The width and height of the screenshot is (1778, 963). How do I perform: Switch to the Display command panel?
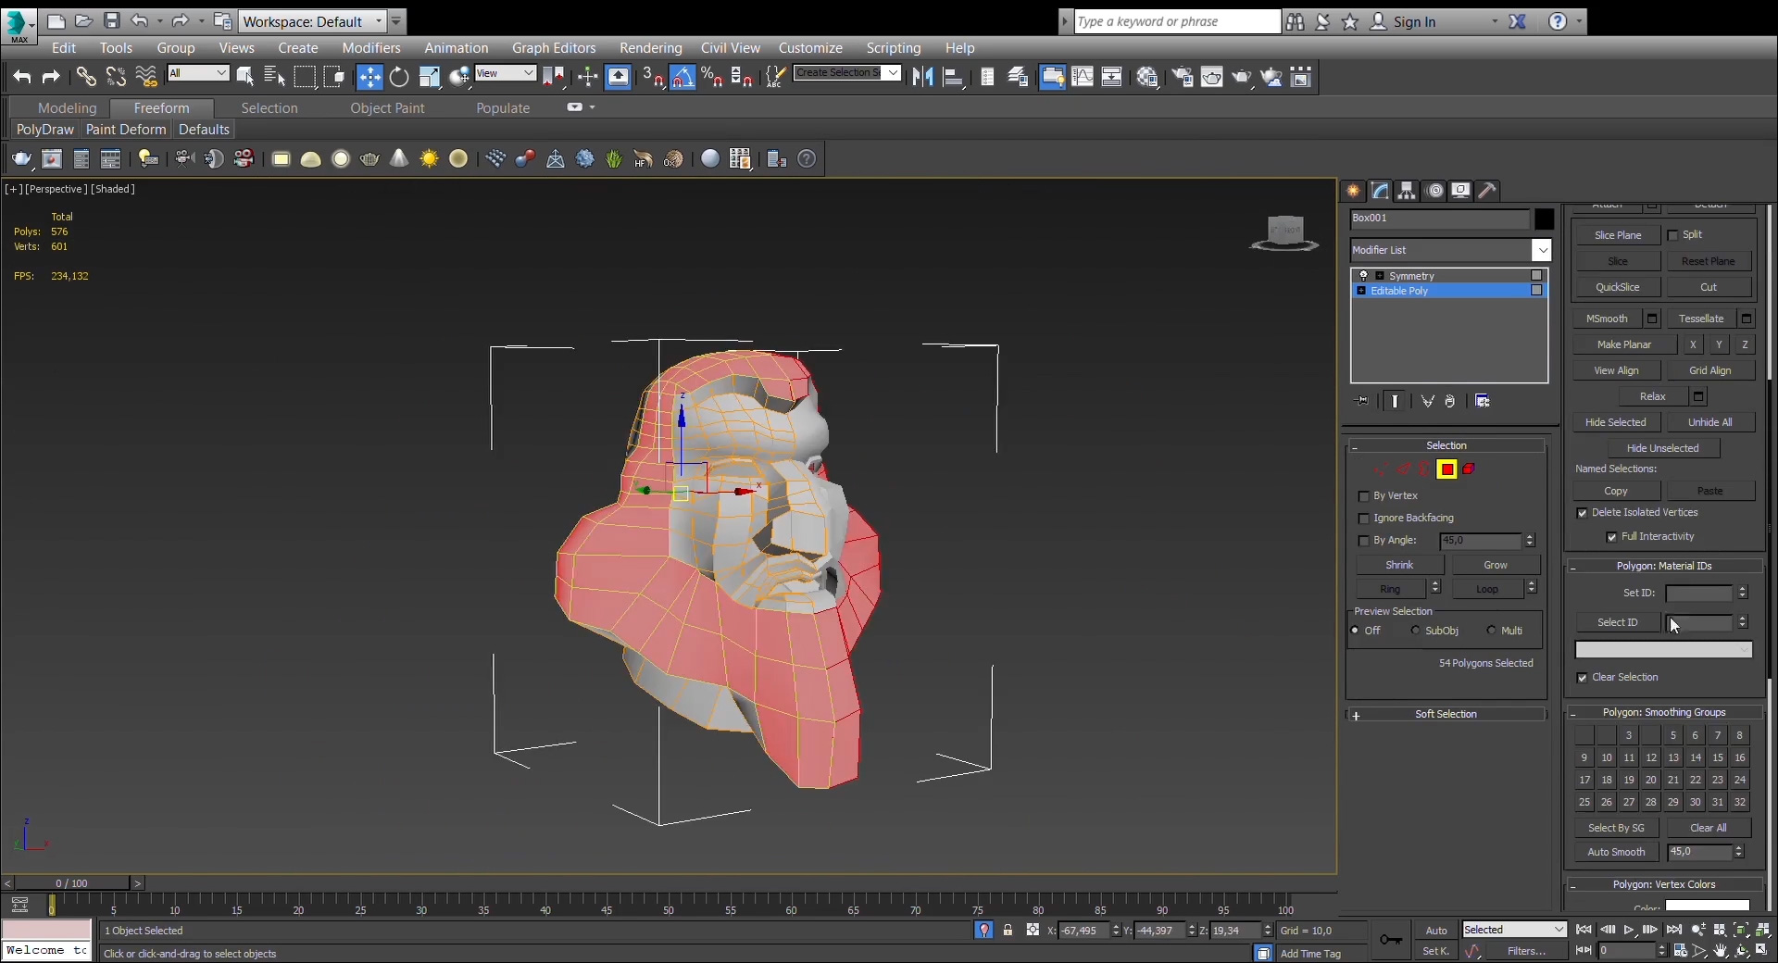pyautogui.click(x=1460, y=191)
